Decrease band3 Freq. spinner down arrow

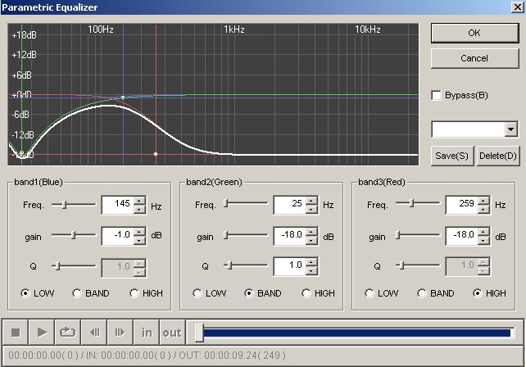483,209
